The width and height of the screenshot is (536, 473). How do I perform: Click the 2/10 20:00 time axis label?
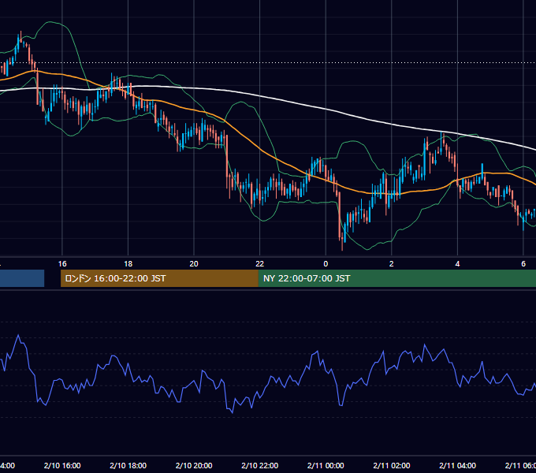pos(194,465)
